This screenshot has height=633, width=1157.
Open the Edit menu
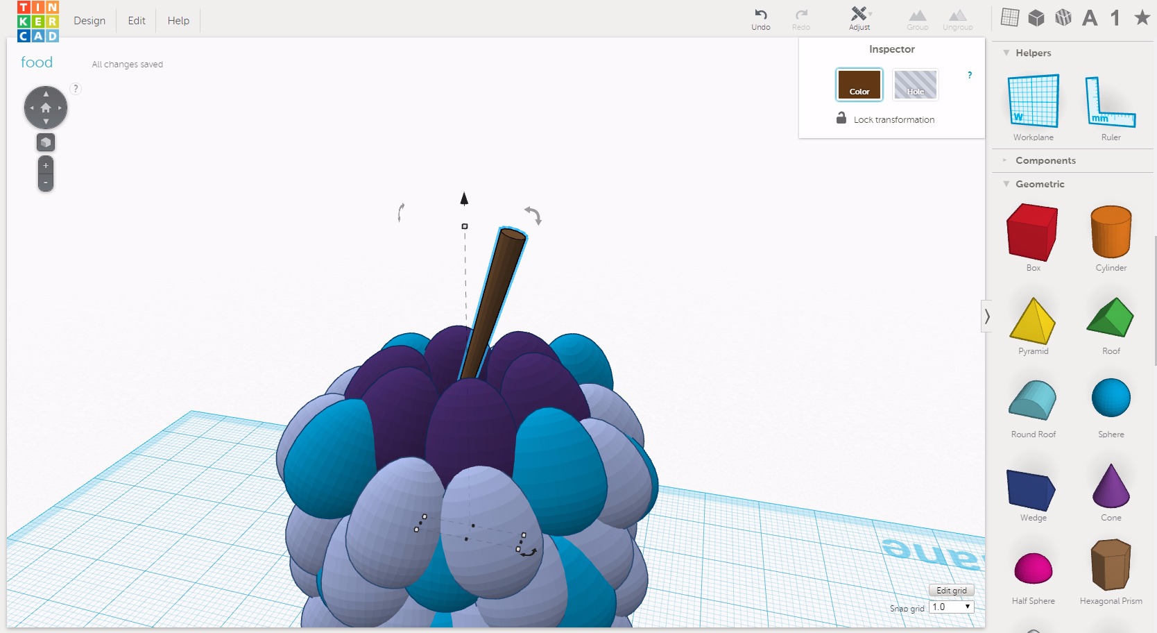[x=137, y=21]
